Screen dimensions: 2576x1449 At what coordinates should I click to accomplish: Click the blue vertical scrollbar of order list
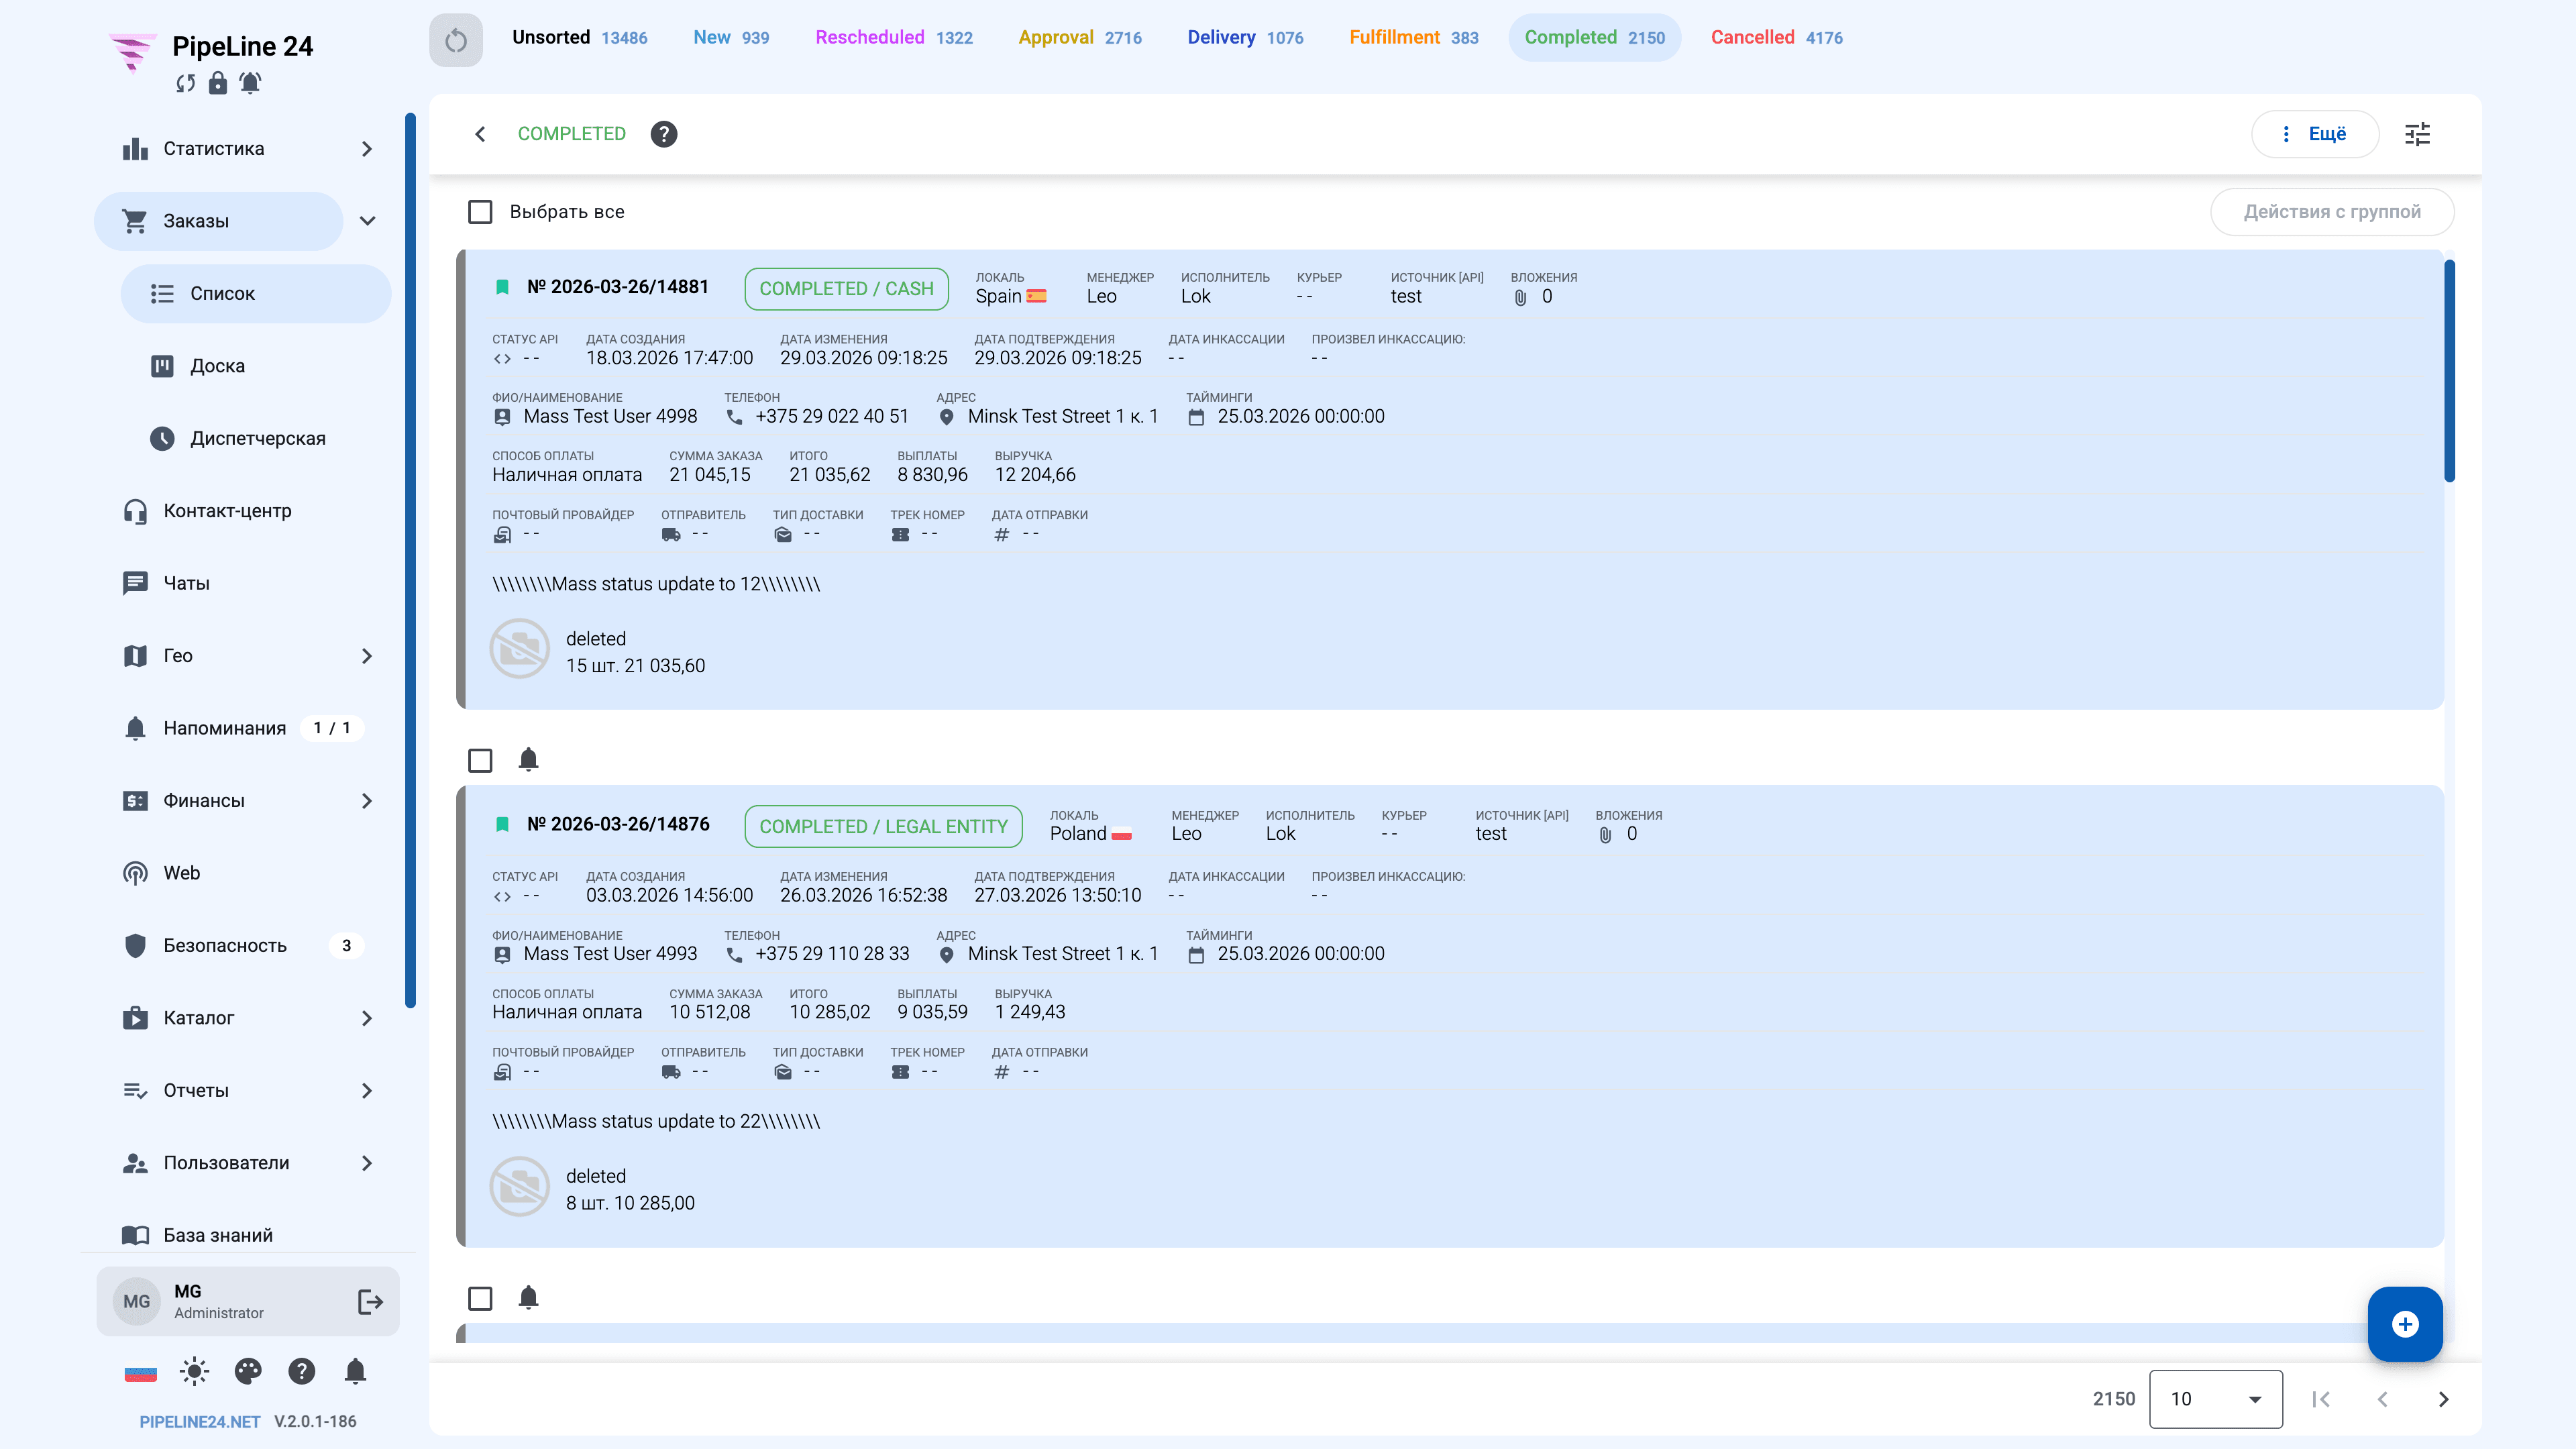point(2449,370)
